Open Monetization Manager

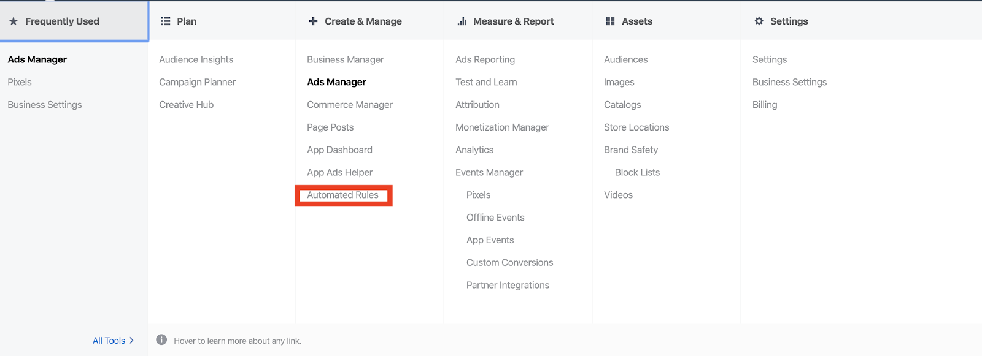click(502, 127)
